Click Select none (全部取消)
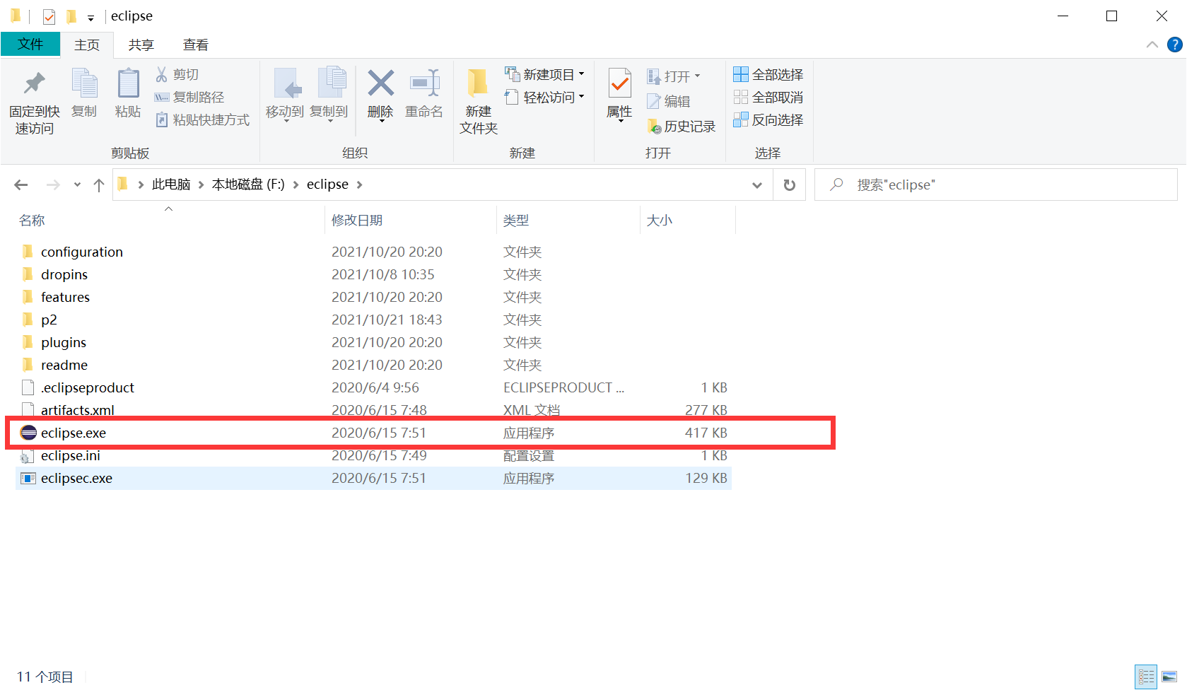The image size is (1187, 690). coord(768,97)
